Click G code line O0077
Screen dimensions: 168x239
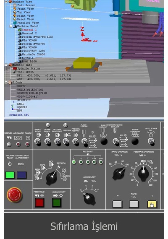point(21,86)
